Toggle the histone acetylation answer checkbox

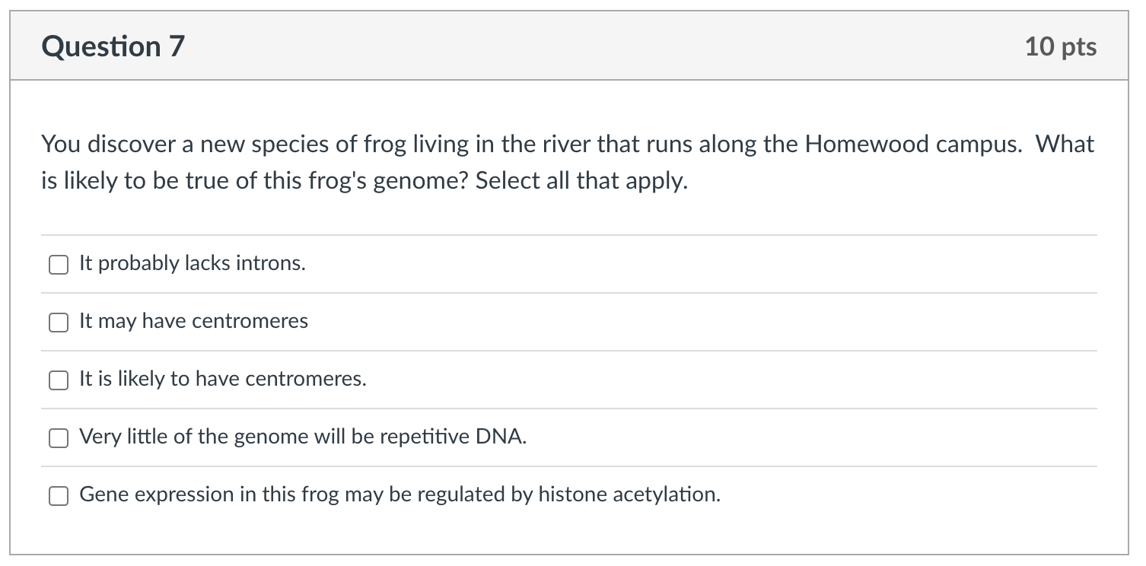pyautogui.click(x=59, y=495)
